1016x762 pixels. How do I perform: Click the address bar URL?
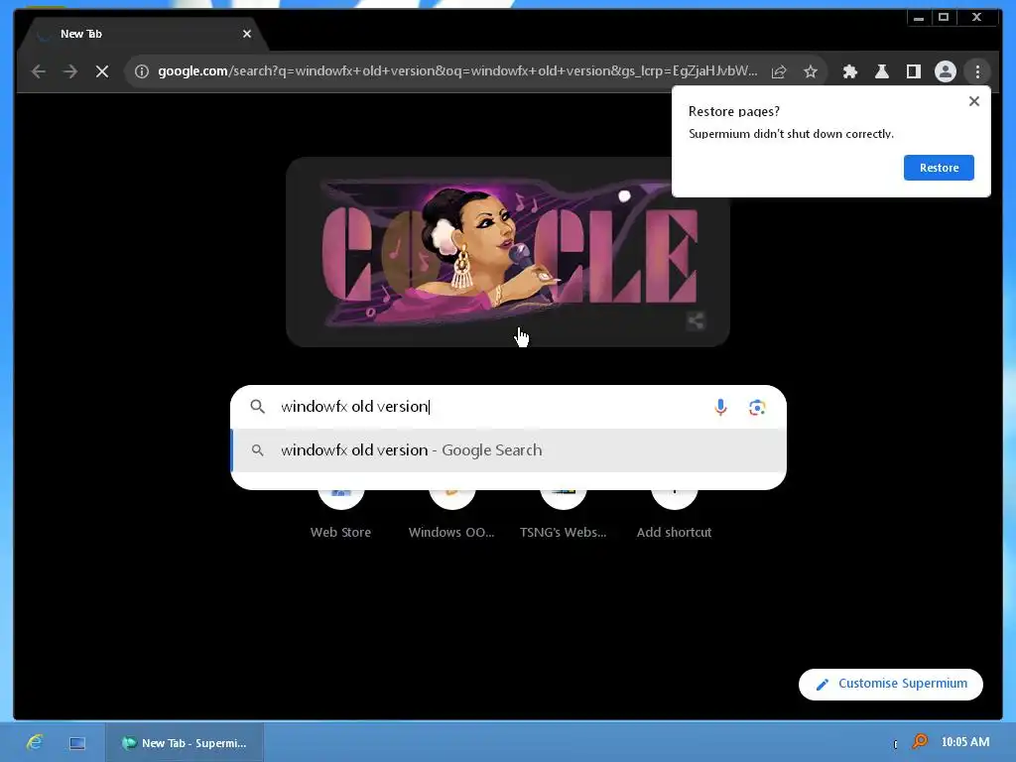[x=457, y=71]
